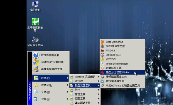Expand the 文档(D) submenu arrow

tap(68, 92)
